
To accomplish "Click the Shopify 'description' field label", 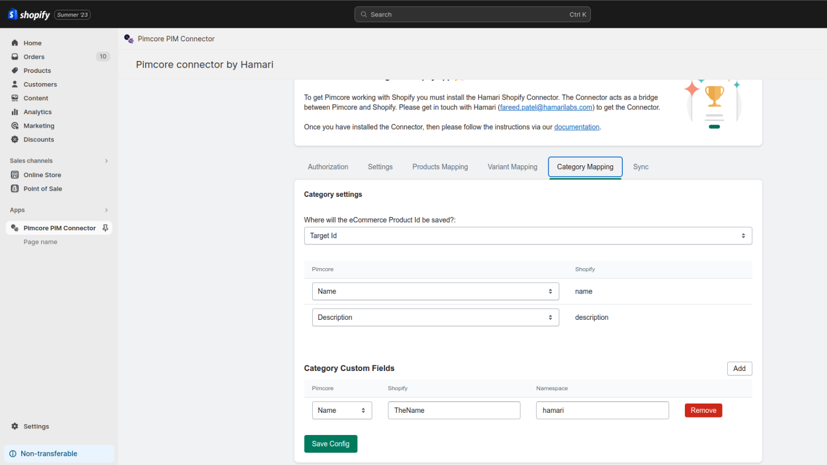I will pyautogui.click(x=591, y=317).
